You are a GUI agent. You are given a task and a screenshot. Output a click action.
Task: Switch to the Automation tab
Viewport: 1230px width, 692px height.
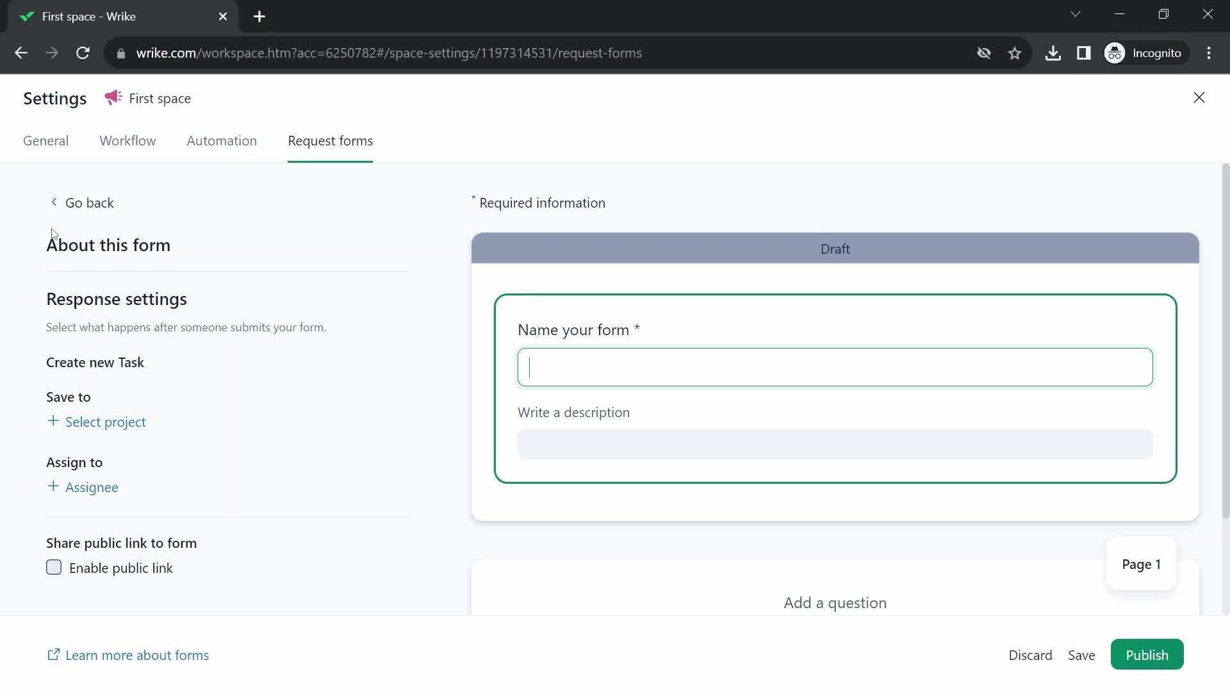coord(222,141)
